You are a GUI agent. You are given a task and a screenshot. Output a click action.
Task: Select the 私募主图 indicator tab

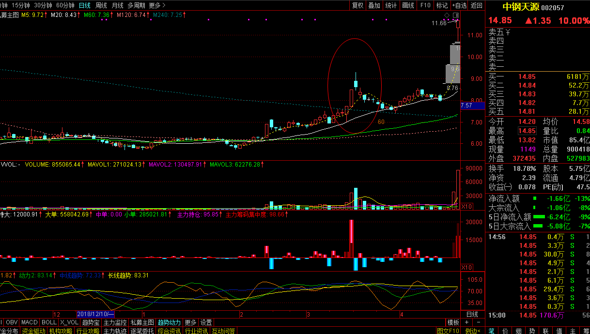pyautogui.click(x=142, y=322)
